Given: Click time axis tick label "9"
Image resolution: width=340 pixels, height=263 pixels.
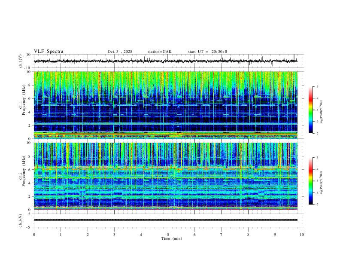Looking at the screenshot, I should [x=275, y=235].
